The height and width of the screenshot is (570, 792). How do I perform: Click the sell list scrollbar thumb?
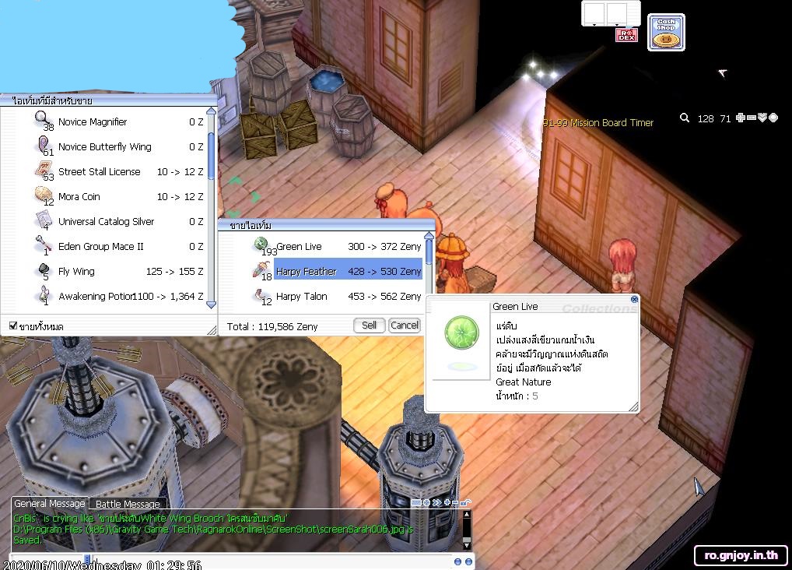(x=429, y=252)
